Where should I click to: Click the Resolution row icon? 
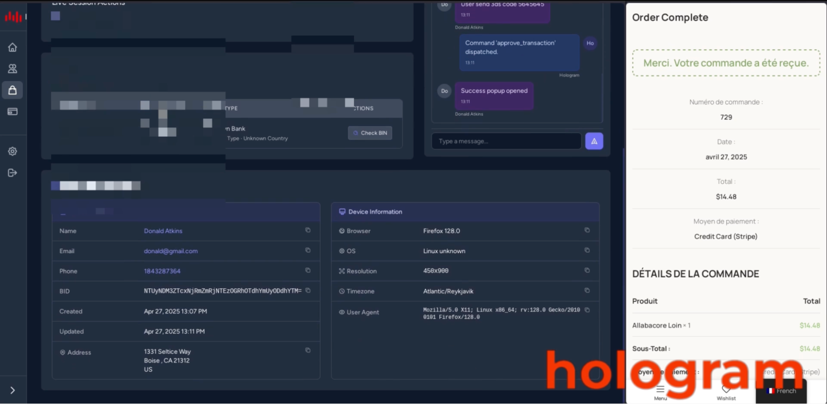pos(342,271)
